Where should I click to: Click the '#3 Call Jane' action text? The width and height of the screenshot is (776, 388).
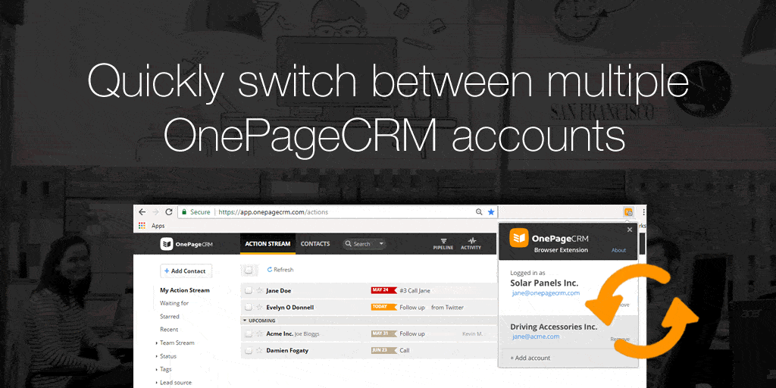pyautogui.click(x=415, y=290)
